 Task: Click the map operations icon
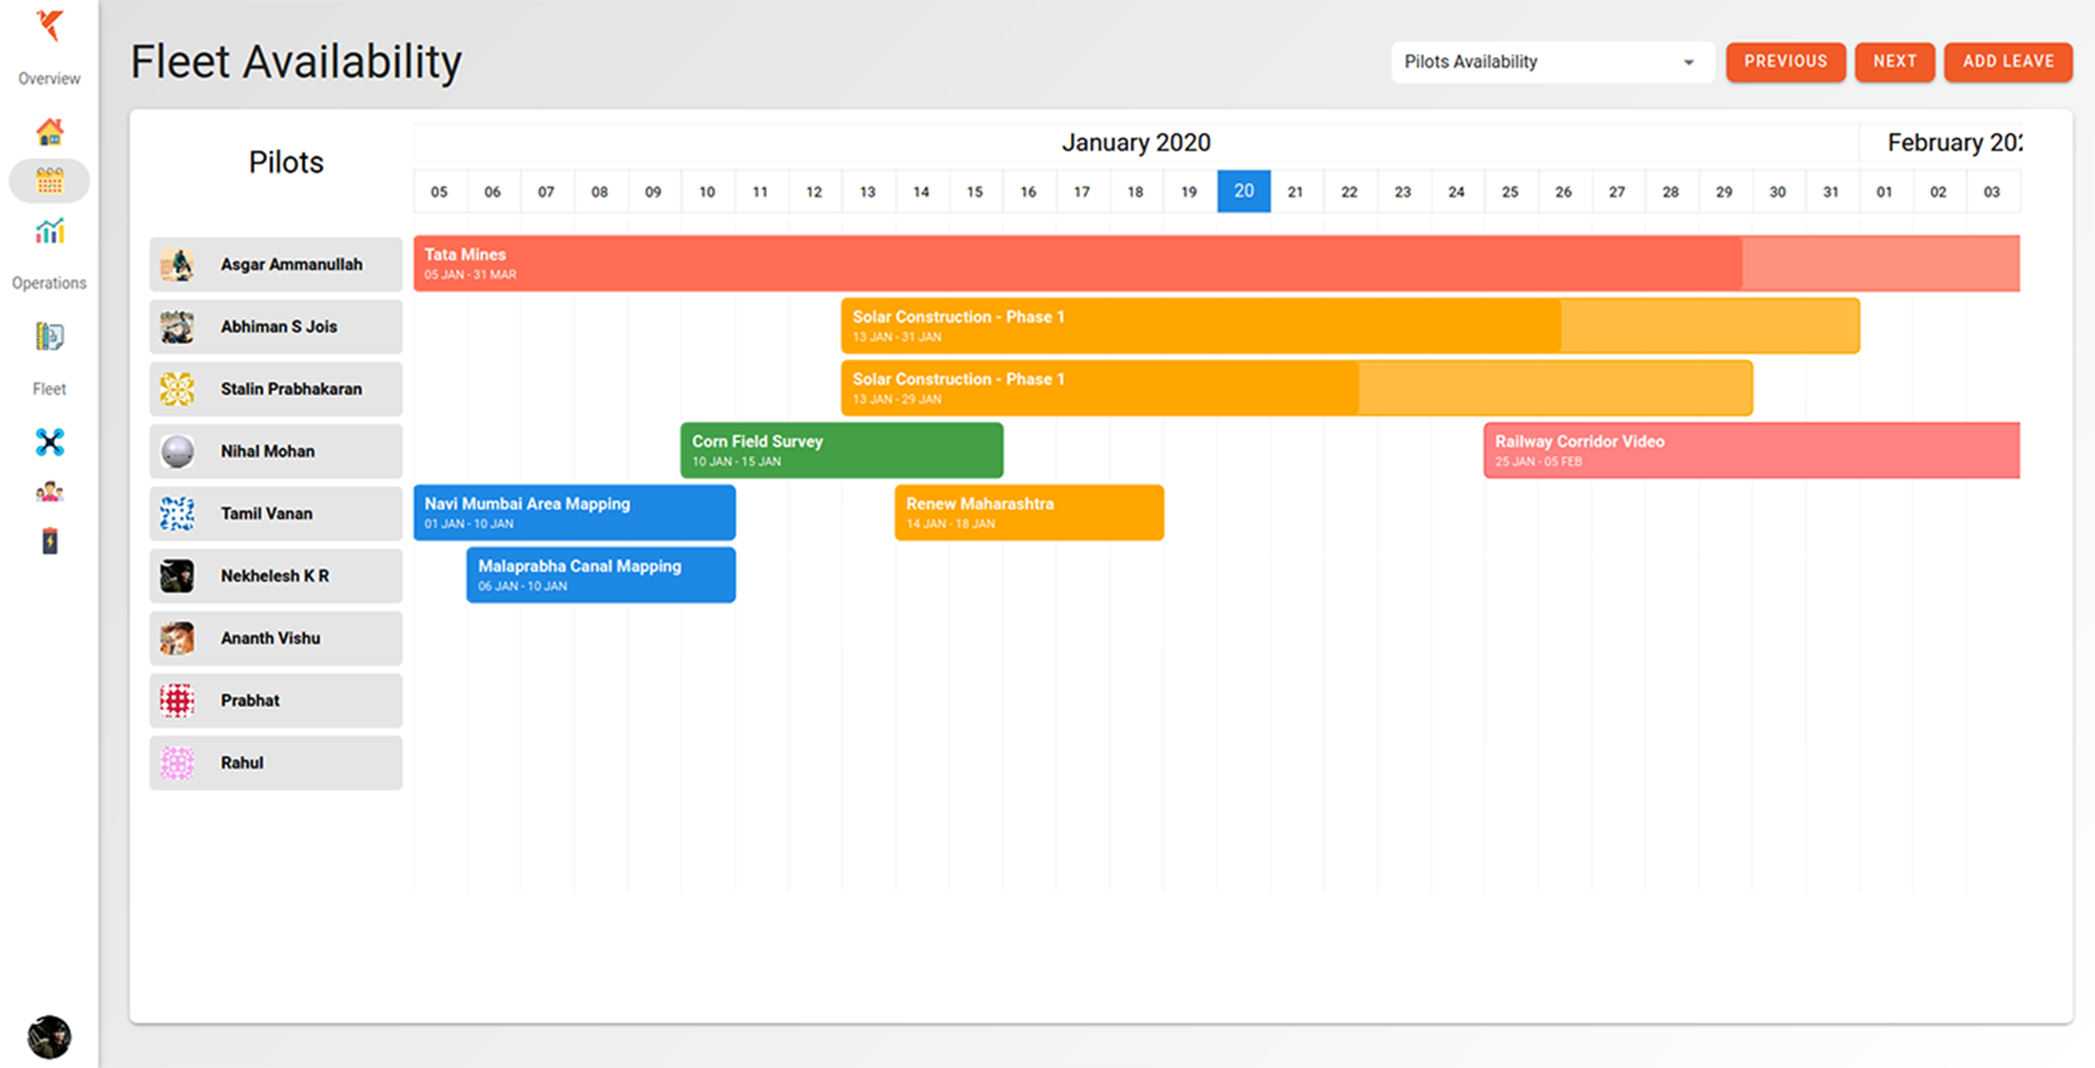click(50, 336)
